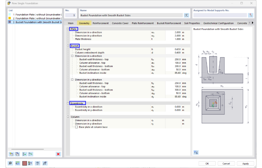Click Plate Dimension in x-direction value 2.000
This screenshot has width=262, height=168.
pyautogui.click(x=173, y=32)
